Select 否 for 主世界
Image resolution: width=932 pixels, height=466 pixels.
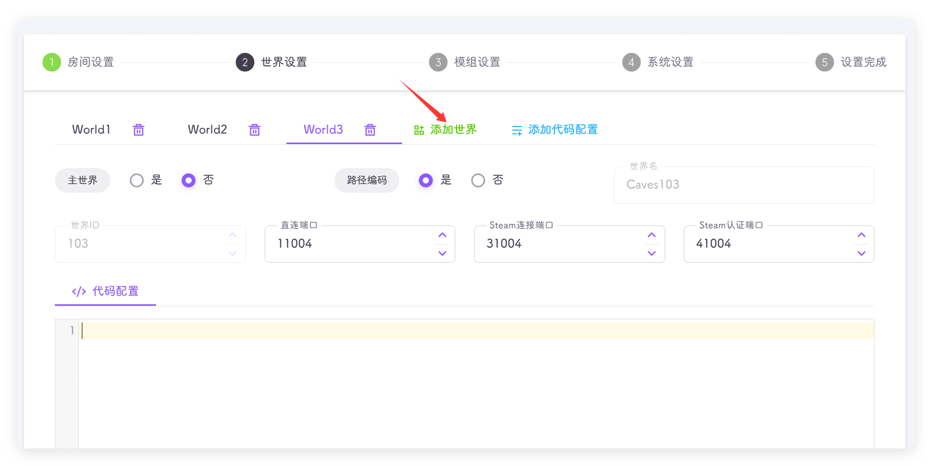tap(189, 180)
